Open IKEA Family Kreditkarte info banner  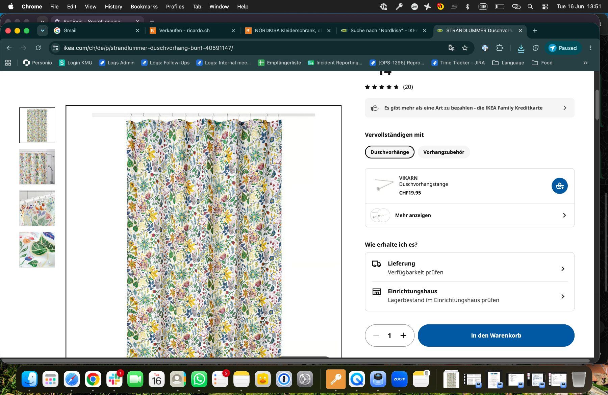point(470,108)
